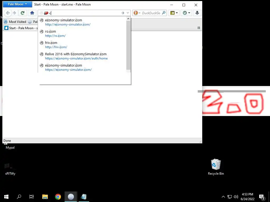Open the history clock dropdown button
Viewport: 270px width, 202px height.
(x=186, y=13)
